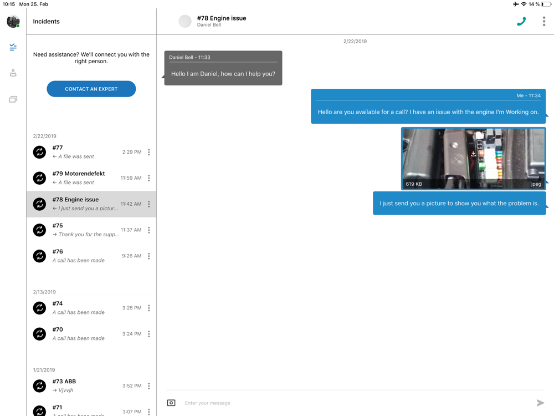
Task: Click the sync icon of incident #76
Action: pyautogui.click(x=39, y=256)
